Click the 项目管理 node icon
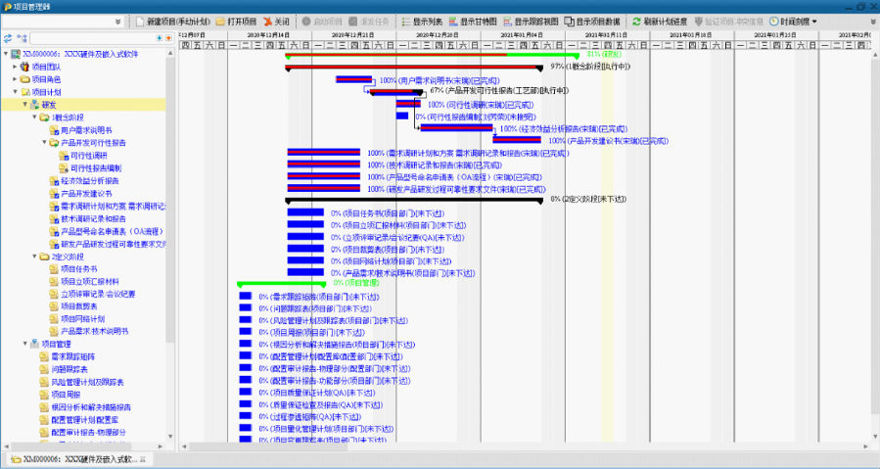Screen dimensions: 880x469 coord(35,344)
